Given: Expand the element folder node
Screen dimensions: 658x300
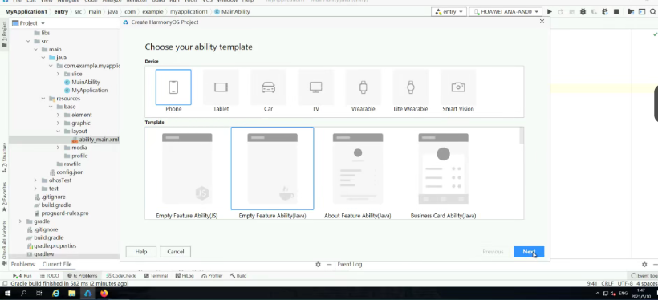Looking at the screenshot, I should (59, 115).
